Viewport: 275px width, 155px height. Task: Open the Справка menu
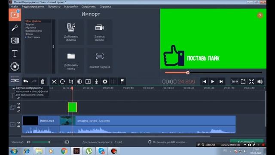(105, 6)
